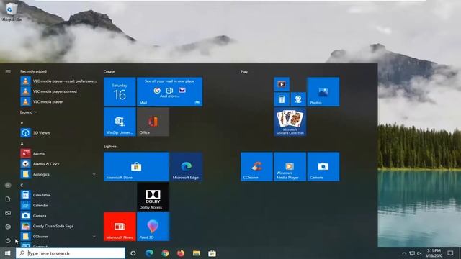Open VLC media player skinned
461x259 pixels.
58,91
